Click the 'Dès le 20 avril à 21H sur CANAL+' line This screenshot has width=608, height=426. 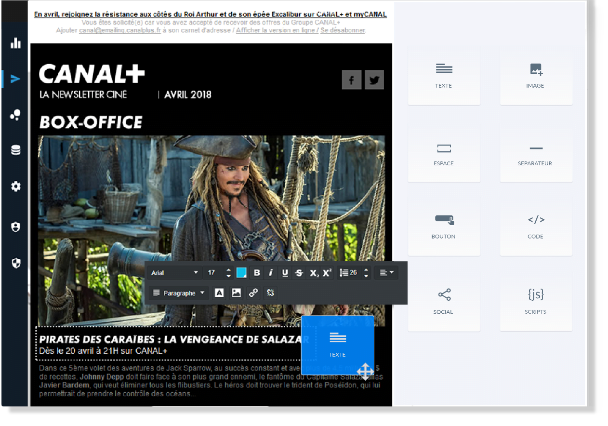(103, 351)
